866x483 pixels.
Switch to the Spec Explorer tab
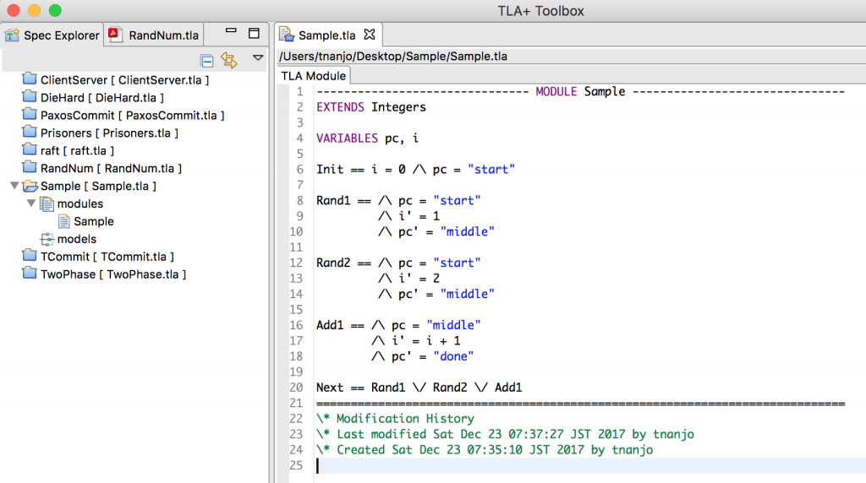[x=52, y=35]
